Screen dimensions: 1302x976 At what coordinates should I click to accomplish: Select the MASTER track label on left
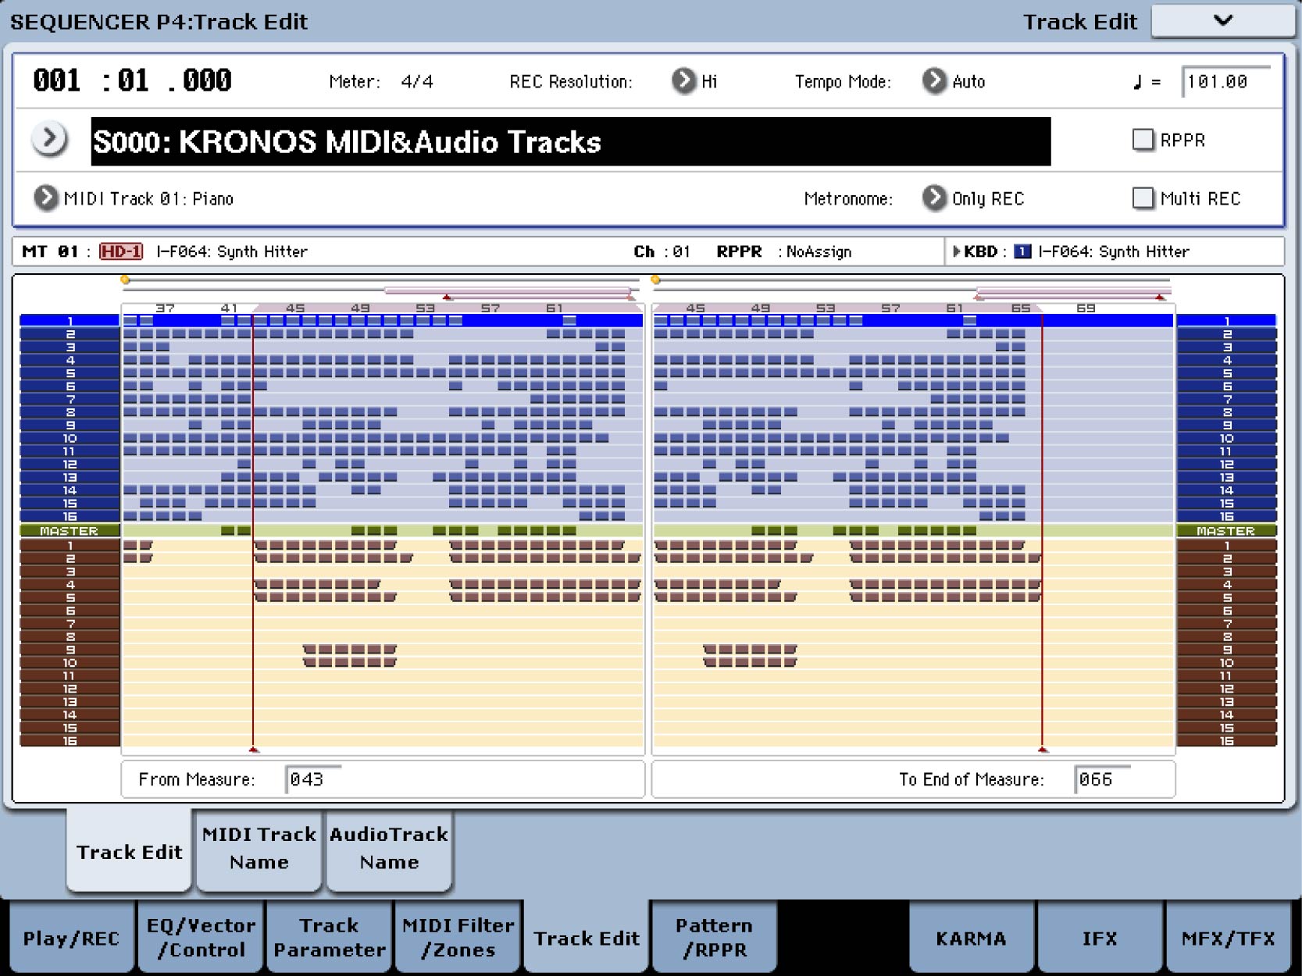click(70, 531)
